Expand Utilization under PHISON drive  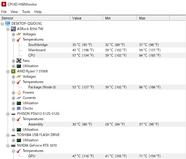click(13, 130)
